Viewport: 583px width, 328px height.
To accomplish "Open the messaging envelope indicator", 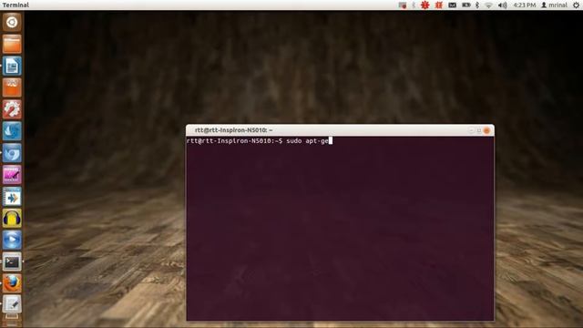I will coord(452,5).
